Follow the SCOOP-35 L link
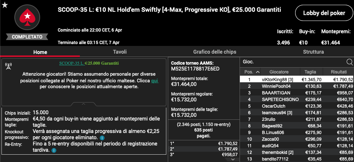354x162 pixels. click(x=72, y=63)
